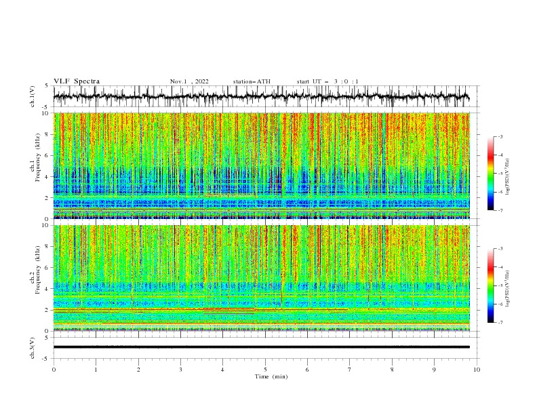This screenshot has height=415, width=537.
Task: Click time axis tick label "4"
Action: (x=222, y=370)
